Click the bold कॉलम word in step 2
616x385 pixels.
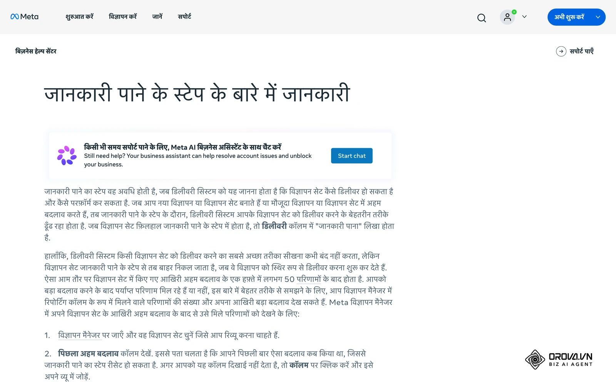(299, 365)
